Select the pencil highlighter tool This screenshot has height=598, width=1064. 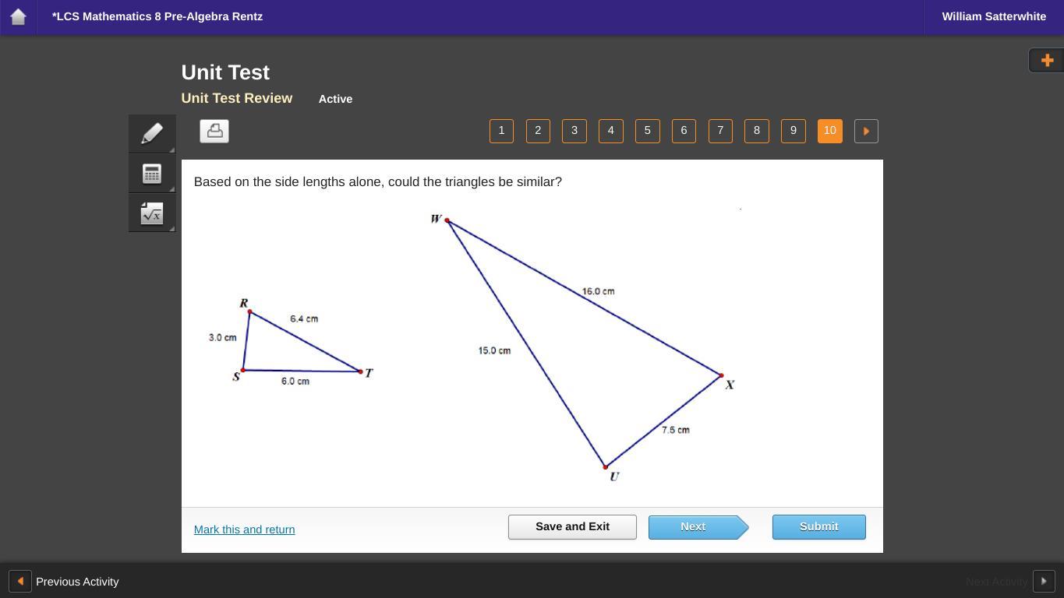click(152, 133)
